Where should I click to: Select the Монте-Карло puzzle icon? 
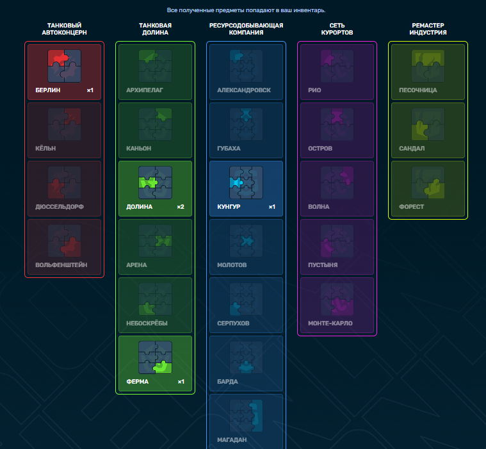337,299
